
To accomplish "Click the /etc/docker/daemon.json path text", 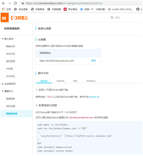I will click(81, 118).
